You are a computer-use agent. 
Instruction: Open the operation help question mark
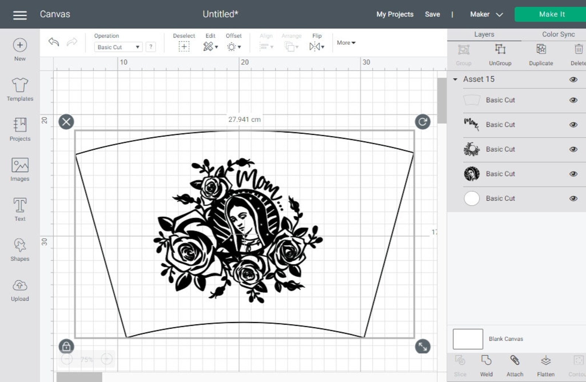[x=151, y=47]
